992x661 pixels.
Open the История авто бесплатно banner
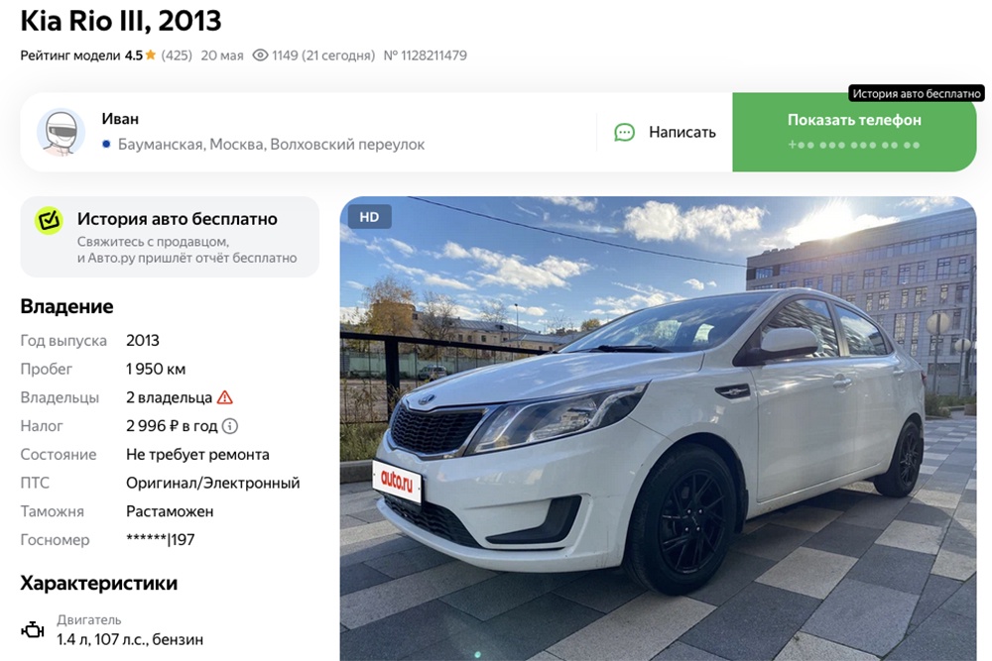pyautogui.click(x=170, y=237)
